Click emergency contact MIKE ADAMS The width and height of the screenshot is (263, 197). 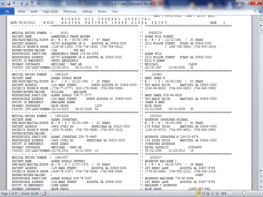[60, 144]
